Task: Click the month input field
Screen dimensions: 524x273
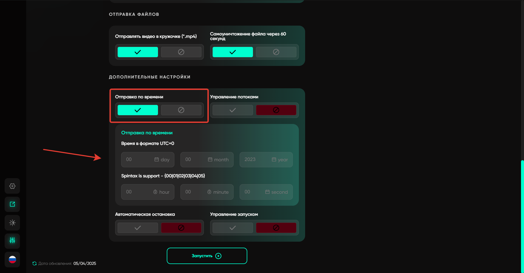Action: tap(207, 160)
